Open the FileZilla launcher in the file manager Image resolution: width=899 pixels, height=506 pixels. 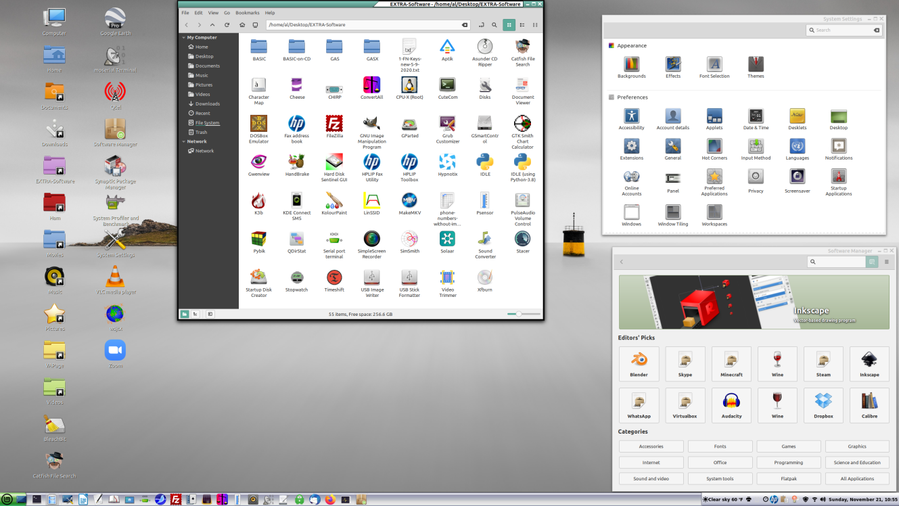(x=334, y=123)
